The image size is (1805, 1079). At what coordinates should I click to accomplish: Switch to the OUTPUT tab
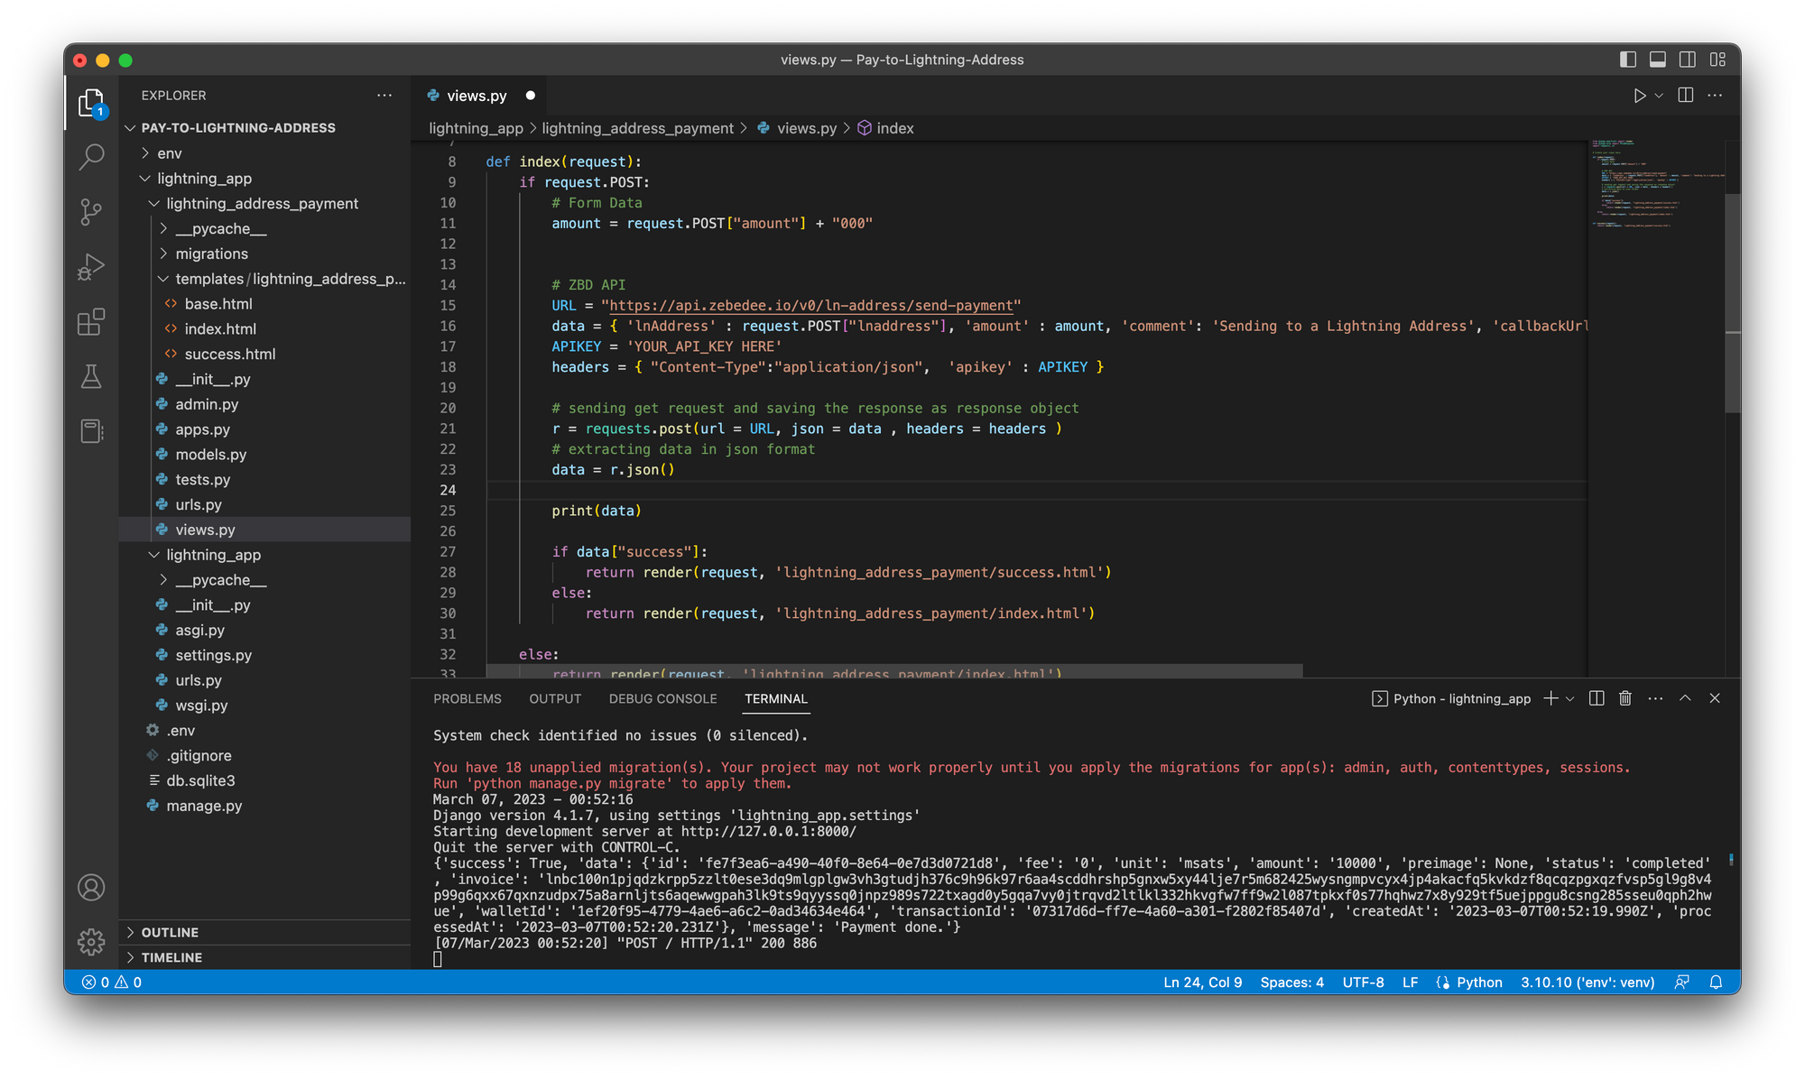tap(555, 699)
